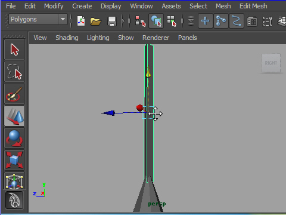Toggle snap to curves button
Screen dimensions: 286x215
[221, 21]
